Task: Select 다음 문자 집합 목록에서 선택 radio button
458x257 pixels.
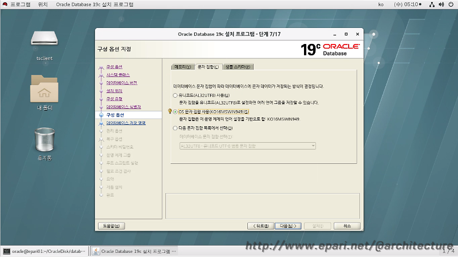Action: coord(175,128)
